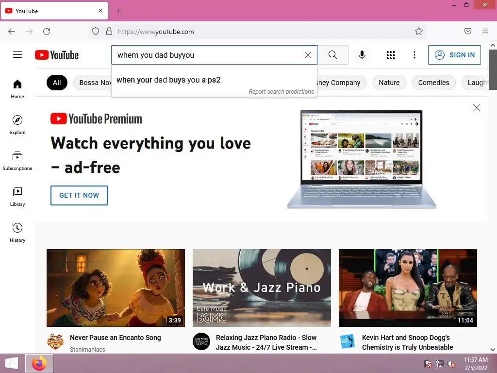The height and width of the screenshot is (373, 497).
Task: Click Report search predictions link
Action: click(x=281, y=92)
